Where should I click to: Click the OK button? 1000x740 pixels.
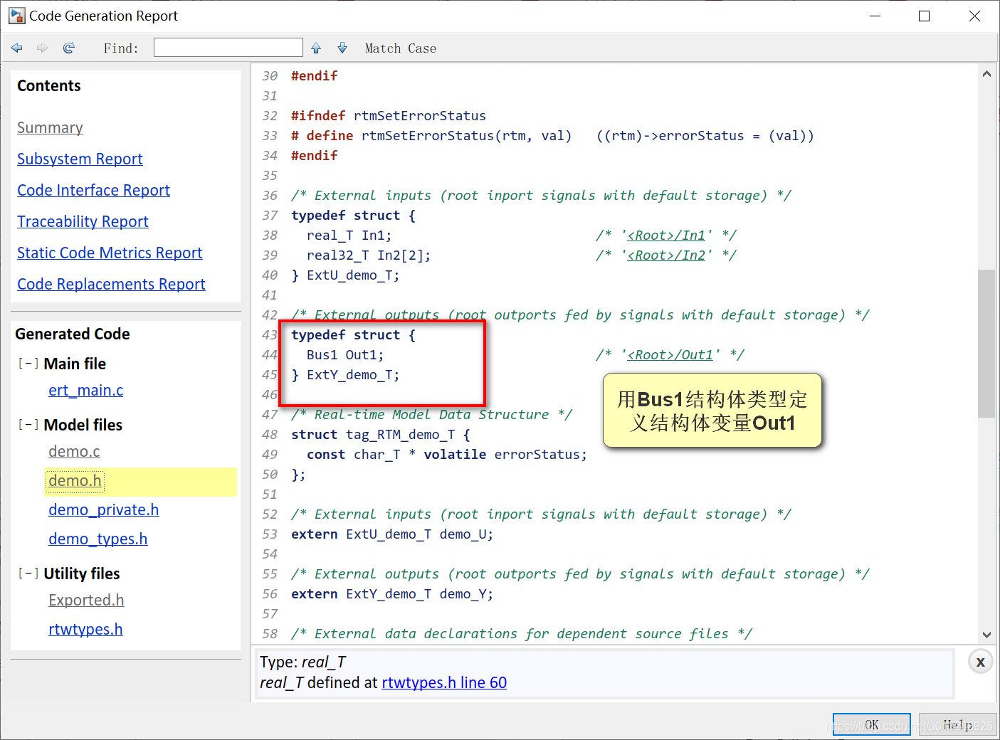pos(872,725)
